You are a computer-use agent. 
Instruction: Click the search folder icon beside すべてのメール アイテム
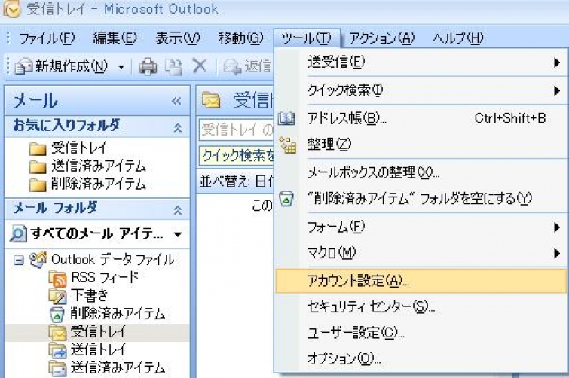[18, 233]
